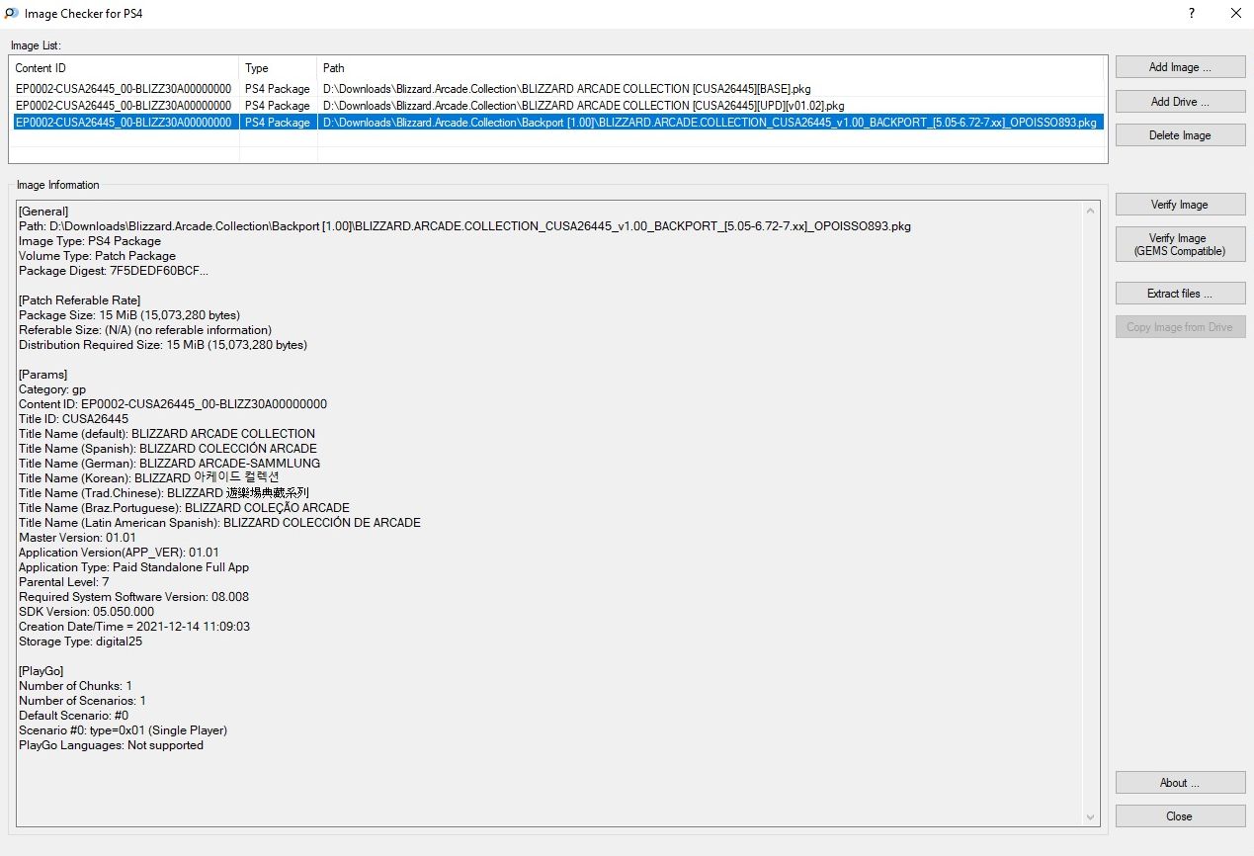The height and width of the screenshot is (856, 1254).
Task: Click Required System Software Version line
Action: click(133, 597)
